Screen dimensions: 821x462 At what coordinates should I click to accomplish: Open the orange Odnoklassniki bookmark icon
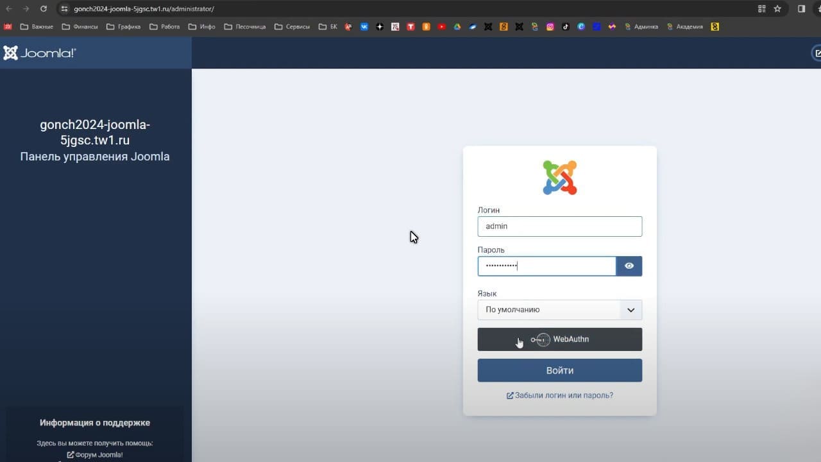point(427,27)
